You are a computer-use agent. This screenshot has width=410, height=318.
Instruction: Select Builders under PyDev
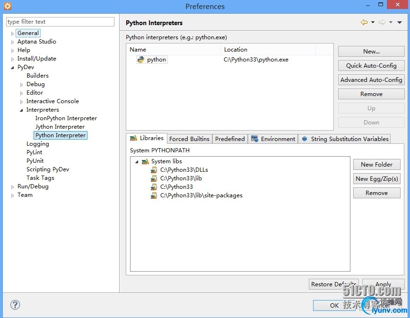[37, 76]
